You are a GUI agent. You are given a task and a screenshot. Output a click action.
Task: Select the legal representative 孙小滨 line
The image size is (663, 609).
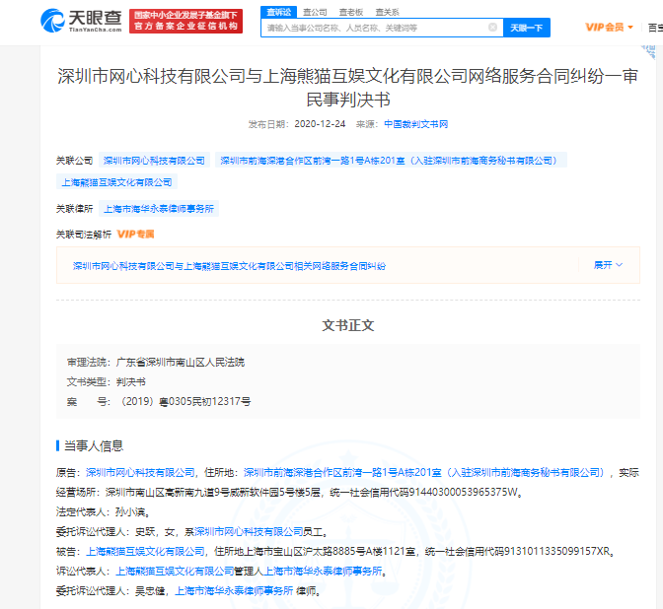coord(103,511)
